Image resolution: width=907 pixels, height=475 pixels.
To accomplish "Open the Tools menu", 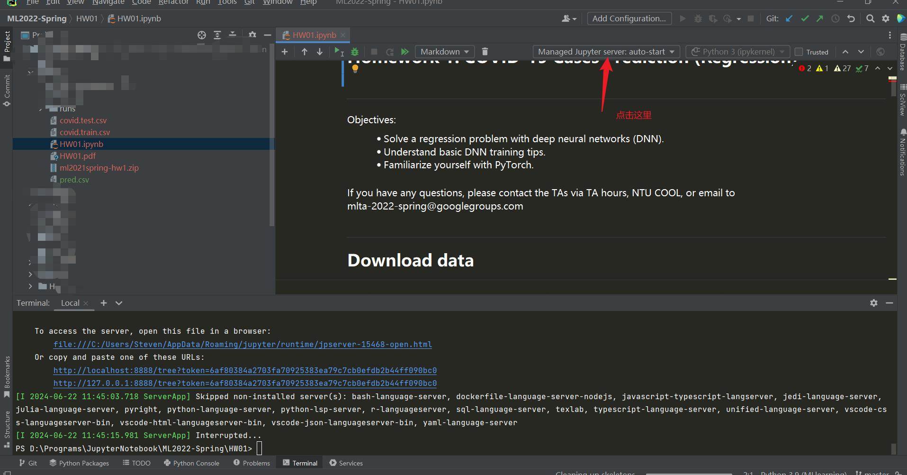I will 226,3.
